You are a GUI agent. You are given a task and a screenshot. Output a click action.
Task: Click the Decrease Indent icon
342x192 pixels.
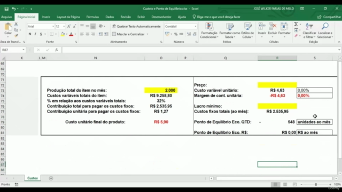pos(100,34)
